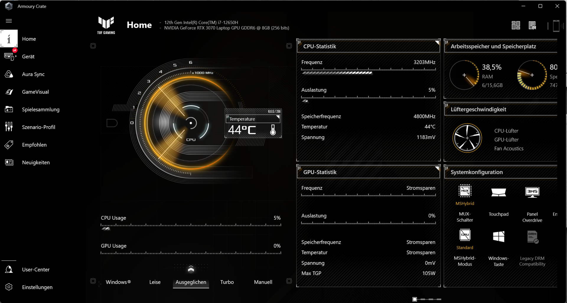Open the Gerät keyboard icon
Image resolution: width=567 pixels, height=303 pixels.
(9, 56)
